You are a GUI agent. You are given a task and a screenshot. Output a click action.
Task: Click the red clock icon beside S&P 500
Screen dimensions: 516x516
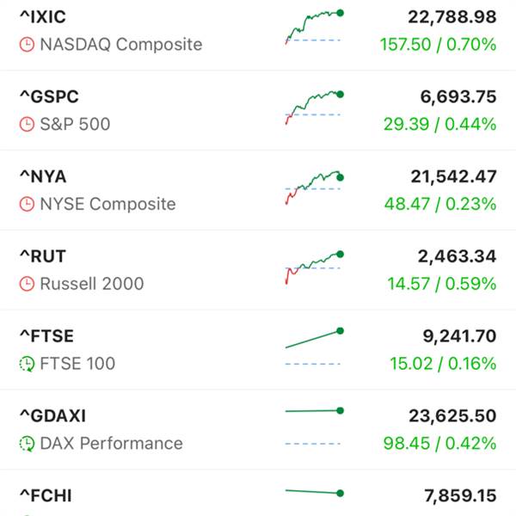[x=27, y=125]
